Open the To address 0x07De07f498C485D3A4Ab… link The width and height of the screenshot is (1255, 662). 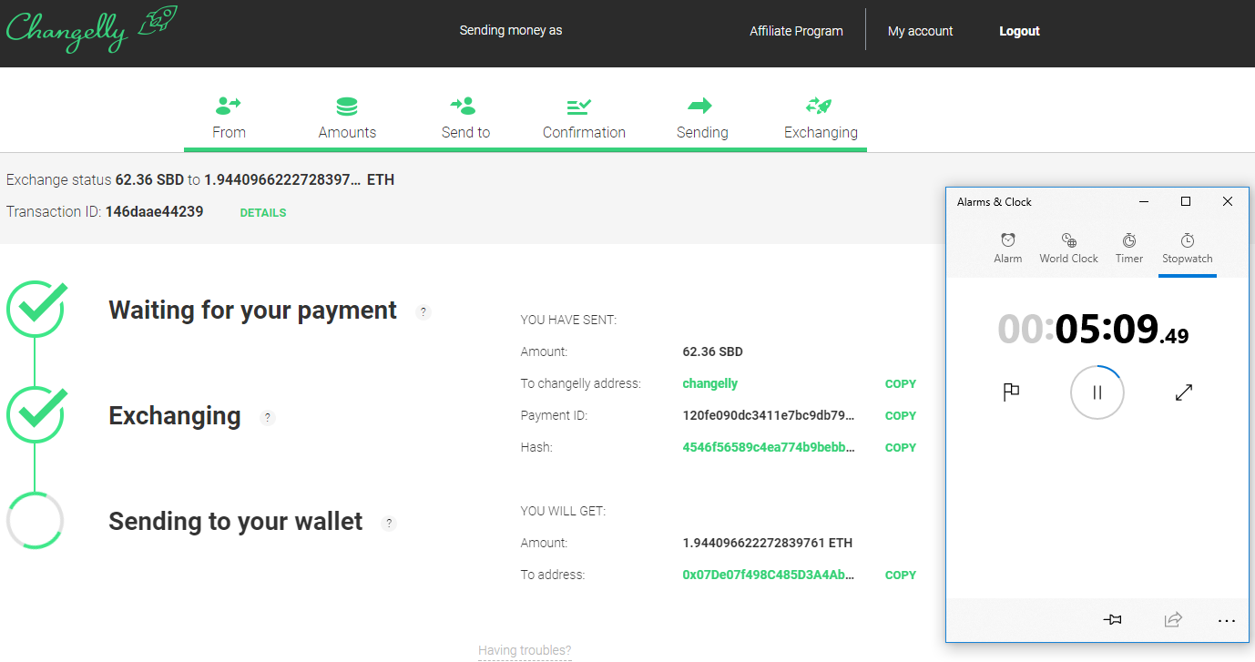click(769, 575)
